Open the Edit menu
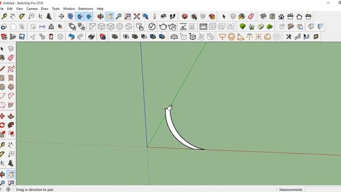 pos(10,9)
